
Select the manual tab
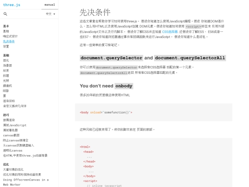coord(50,5)
